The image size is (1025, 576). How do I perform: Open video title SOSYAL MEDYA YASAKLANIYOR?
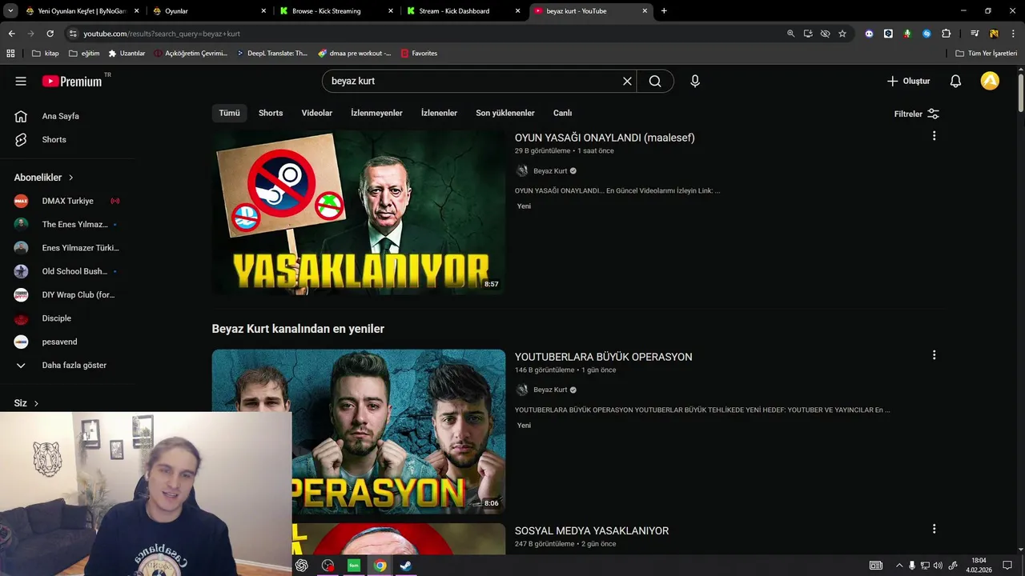click(x=592, y=530)
